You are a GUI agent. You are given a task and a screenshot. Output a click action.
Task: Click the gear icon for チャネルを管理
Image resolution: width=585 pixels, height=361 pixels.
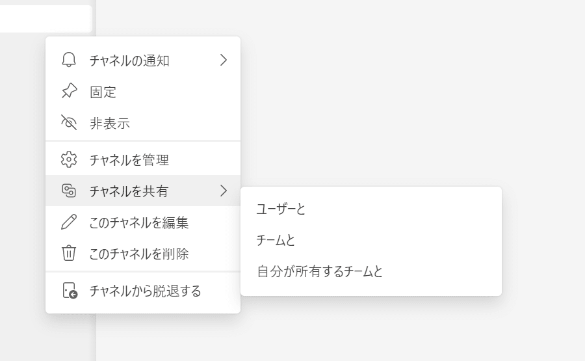pyautogui.click(x=69, y=159)
